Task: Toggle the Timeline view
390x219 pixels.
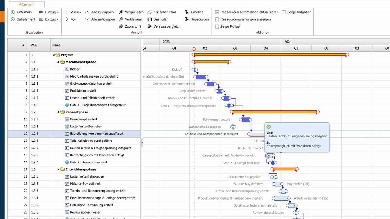Action: tap(194, 12)
